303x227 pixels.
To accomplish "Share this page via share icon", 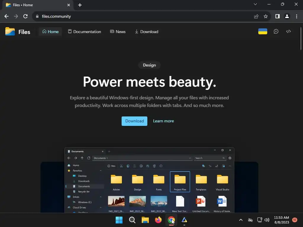I will 256,17.
